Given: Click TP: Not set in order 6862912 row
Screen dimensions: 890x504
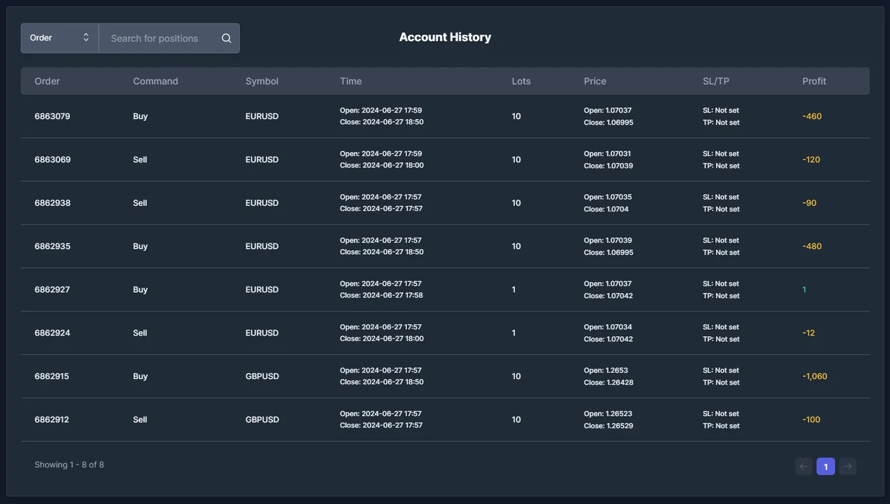Looking at the screenshot, I should point(721,425).
